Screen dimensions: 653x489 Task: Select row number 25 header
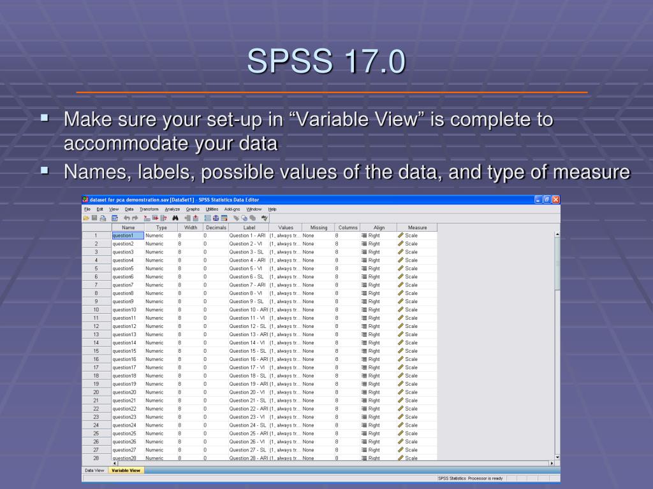click(96, 433)
